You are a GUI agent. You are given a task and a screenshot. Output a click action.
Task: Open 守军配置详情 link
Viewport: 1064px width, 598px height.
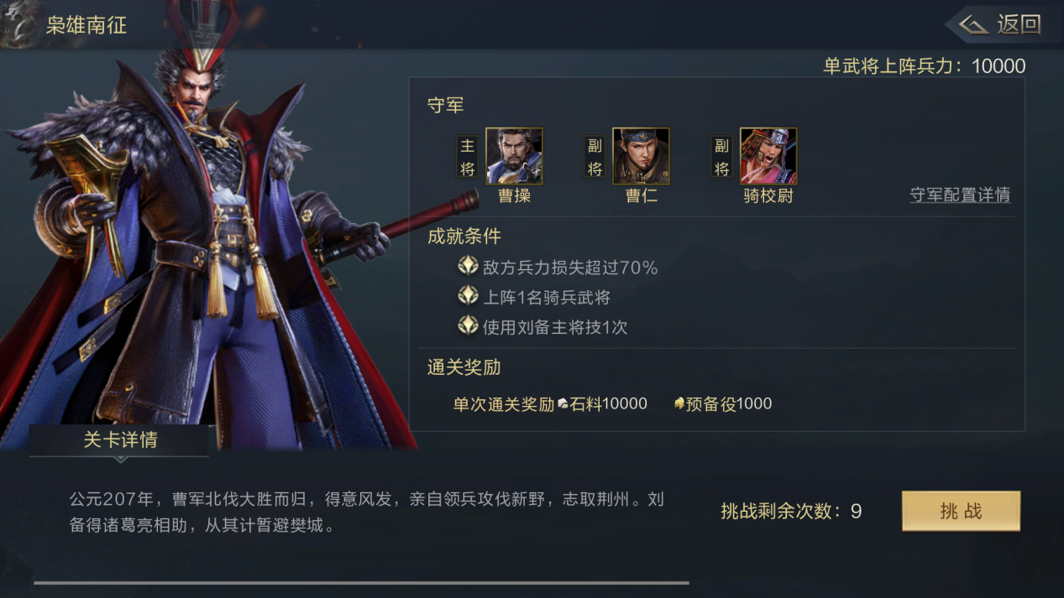click(x=960, y=195)
